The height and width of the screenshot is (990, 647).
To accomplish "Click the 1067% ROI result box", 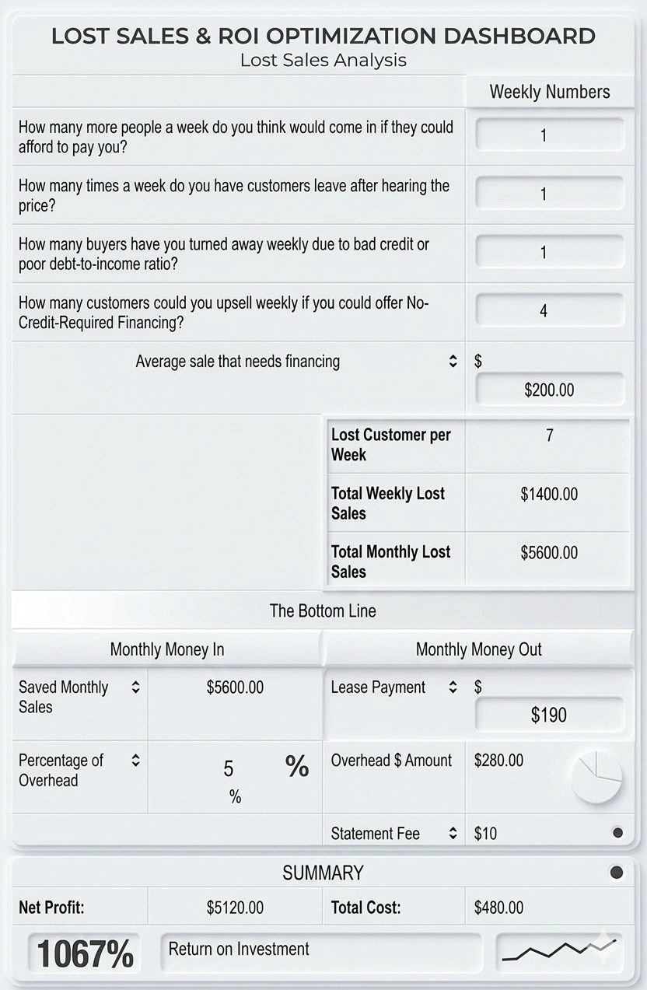I will coord(85,953).
